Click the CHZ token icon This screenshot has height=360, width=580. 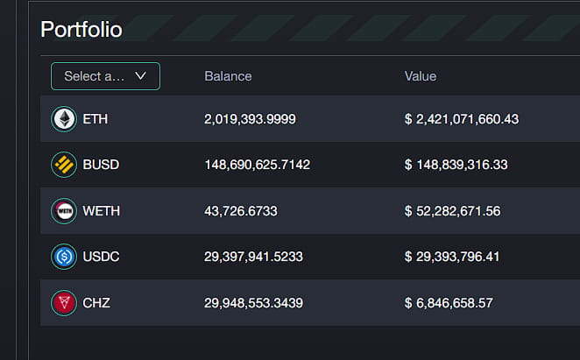tap(64, 303)
